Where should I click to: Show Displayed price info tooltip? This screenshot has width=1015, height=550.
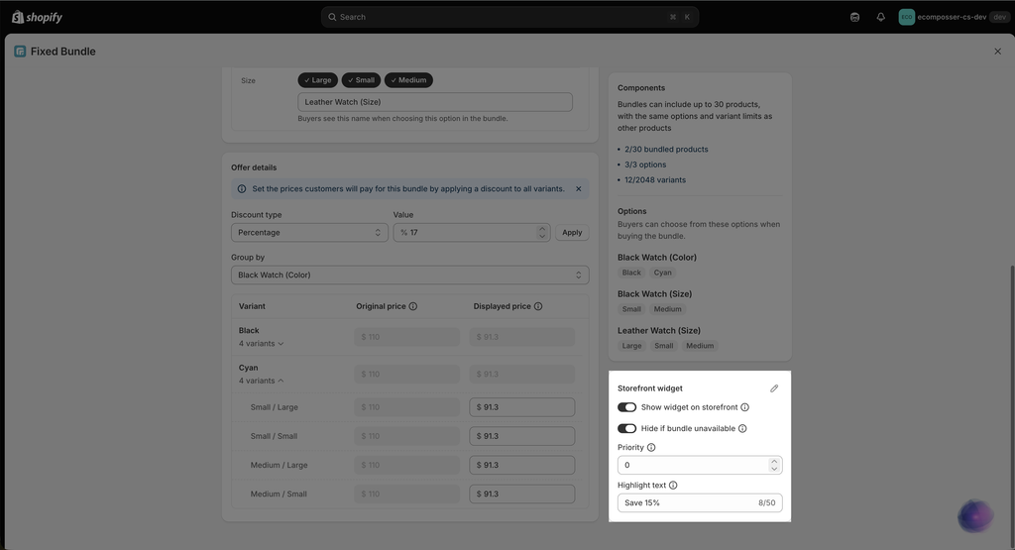(538, 306)
